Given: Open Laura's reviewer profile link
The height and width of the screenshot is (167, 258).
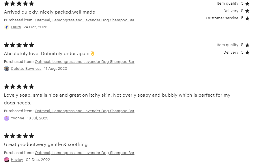Looking at the screenshot, I should click(x=16, y=27).
